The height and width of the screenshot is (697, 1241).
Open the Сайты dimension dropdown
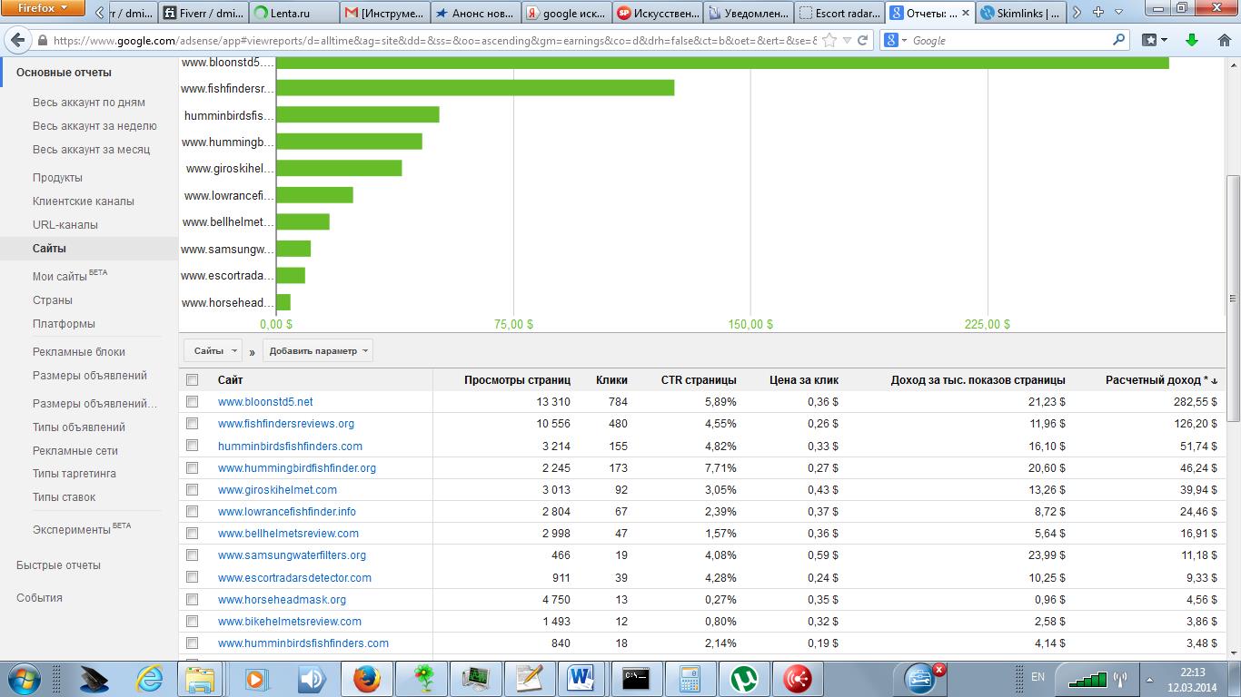[213, 351]
